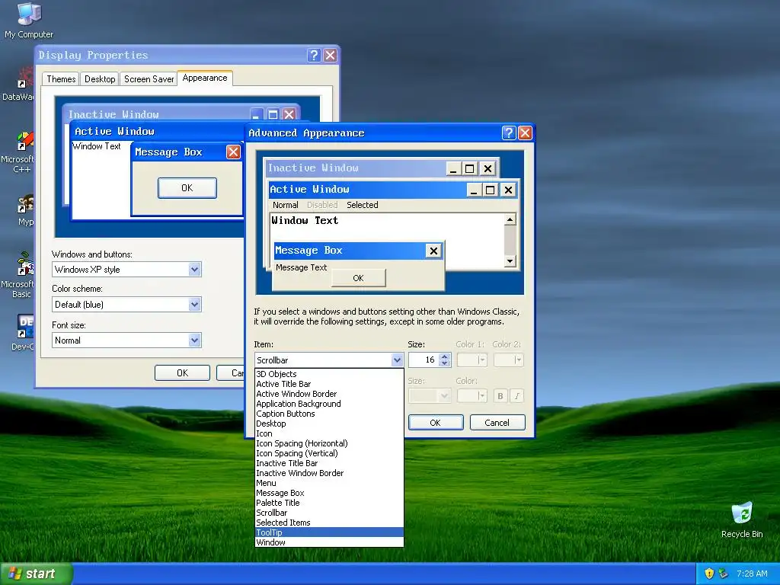Click the taskbar clock showing 7:28 AM

click(752, 574)
